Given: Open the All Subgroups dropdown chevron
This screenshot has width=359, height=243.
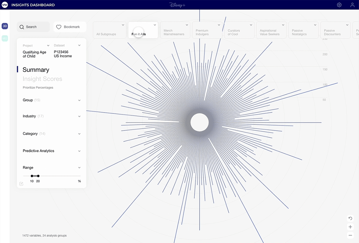Looking at the screenshot, I should pos(123,25).
